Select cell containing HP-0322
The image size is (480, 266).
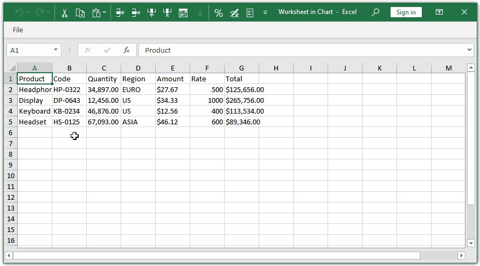(69, 89)
